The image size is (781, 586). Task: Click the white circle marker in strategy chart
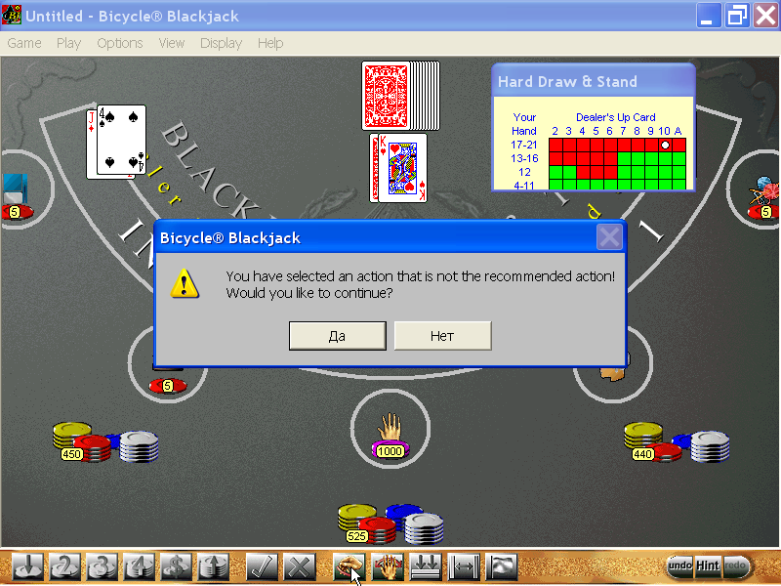[665, 145]
